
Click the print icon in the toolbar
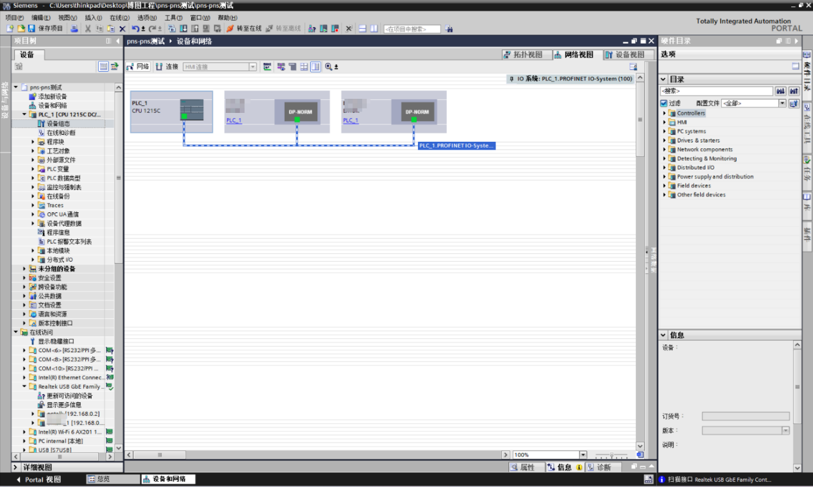point(74,29)
